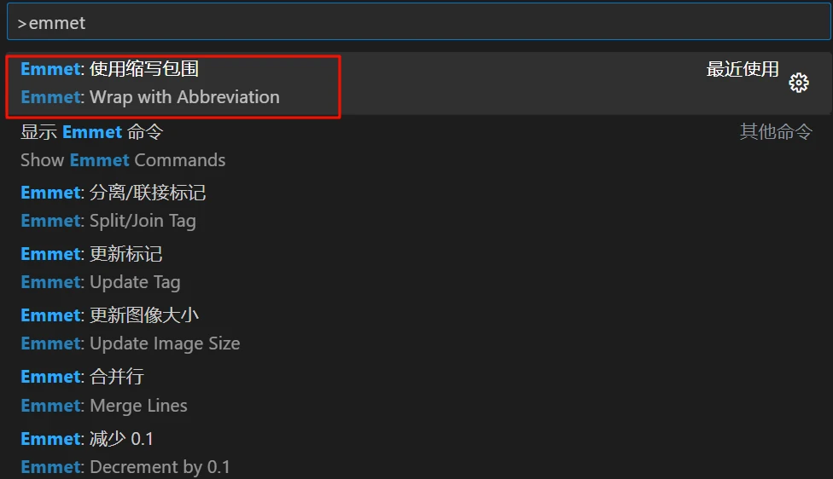Run "Emmet: 更新图像大小" command
Screen dimensions: 833x479
coord(110,315)
